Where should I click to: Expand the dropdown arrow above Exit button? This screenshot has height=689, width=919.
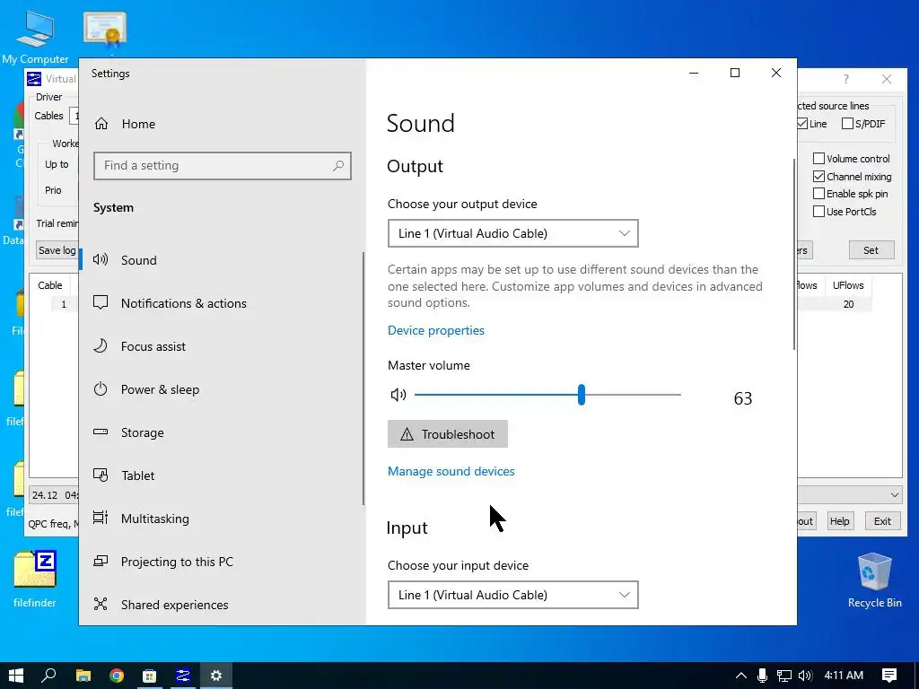click(x=895, y=495)
